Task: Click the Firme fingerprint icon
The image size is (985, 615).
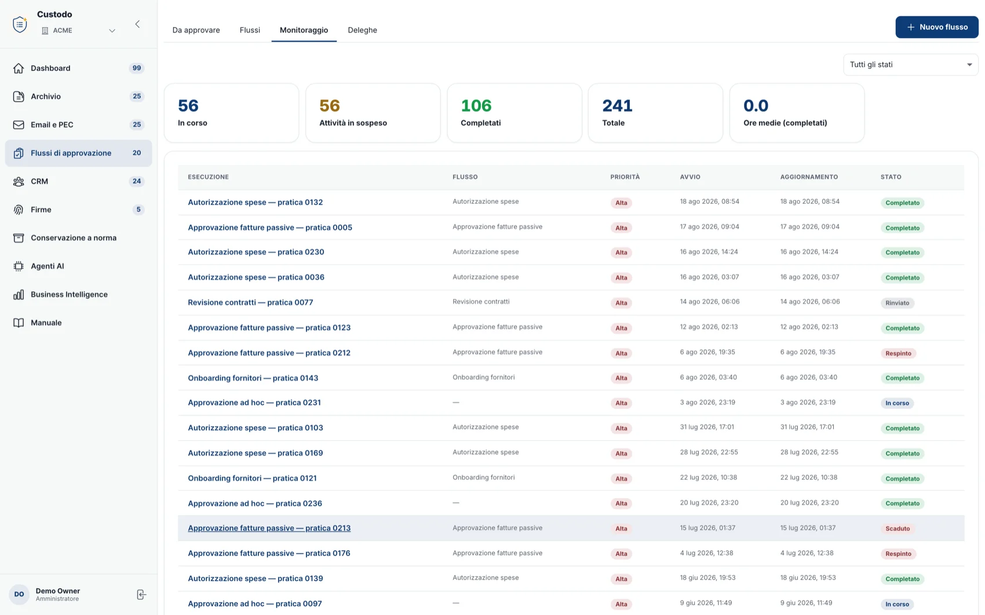Action: point(19,210)
